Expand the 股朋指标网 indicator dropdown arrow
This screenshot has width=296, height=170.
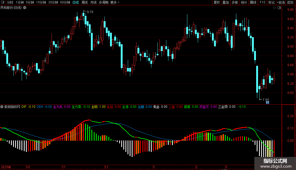2,107
